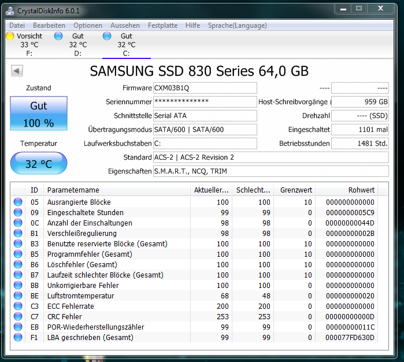This screenshot has height=362, width=404.
Task: Click the Betriebsstunden value 1481 Std.
Action: pyautogui.click(x=360, y=143)
